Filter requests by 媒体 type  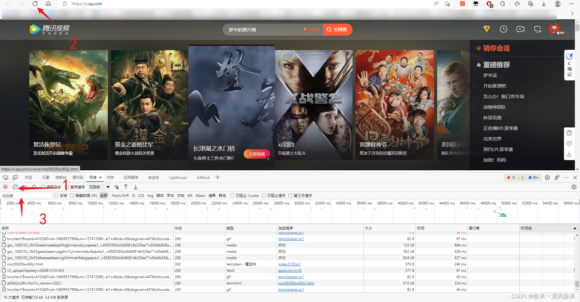(x=160, y=195)
